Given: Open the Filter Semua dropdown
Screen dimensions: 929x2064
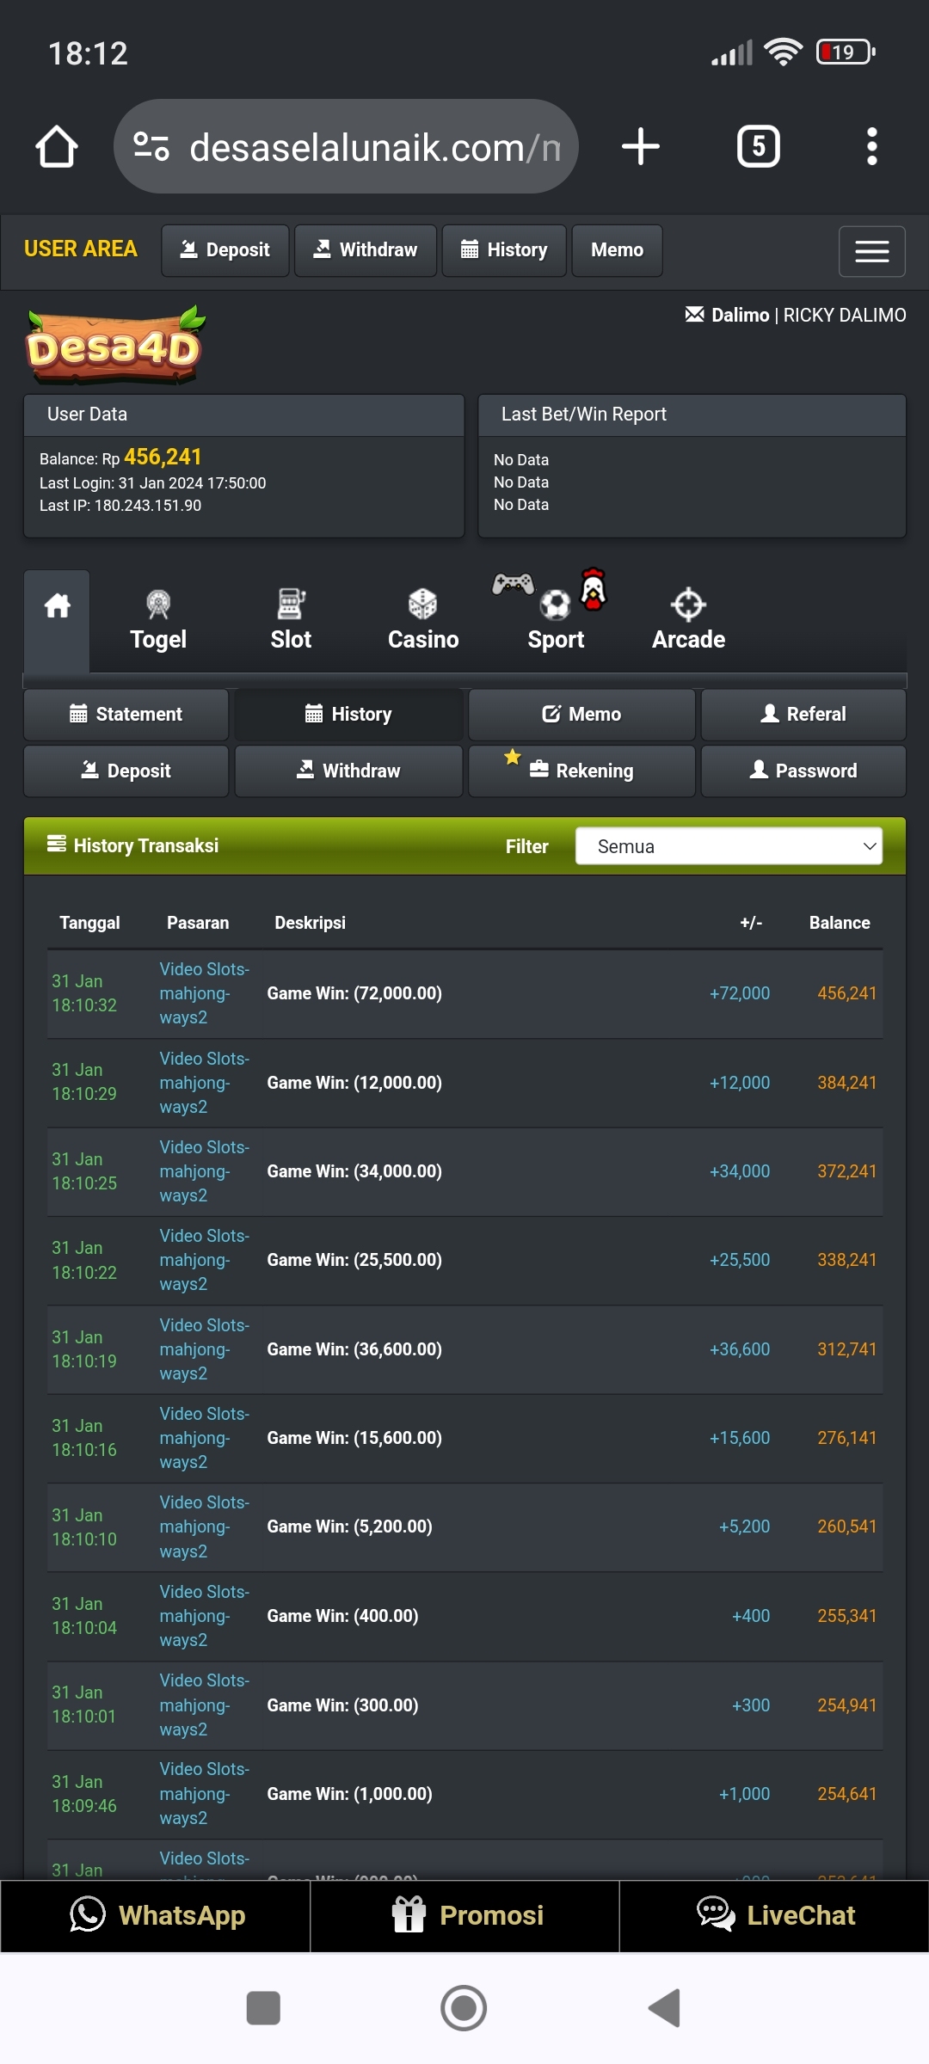Looking at the screenshot, I should (729, 846).
